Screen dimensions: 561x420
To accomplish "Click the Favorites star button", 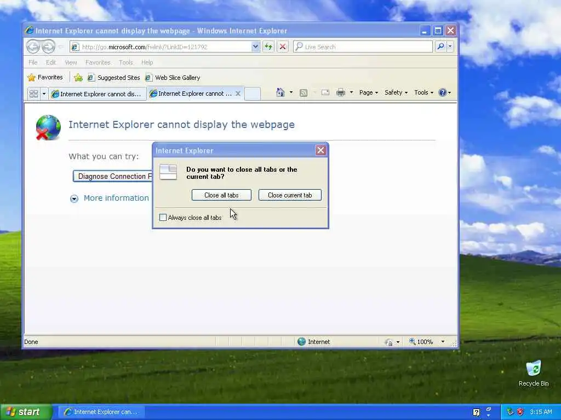I will point(45,77).
